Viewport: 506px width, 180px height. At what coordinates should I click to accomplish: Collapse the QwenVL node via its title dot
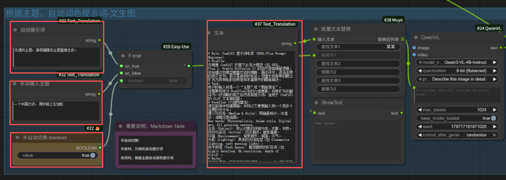[416, 37]
